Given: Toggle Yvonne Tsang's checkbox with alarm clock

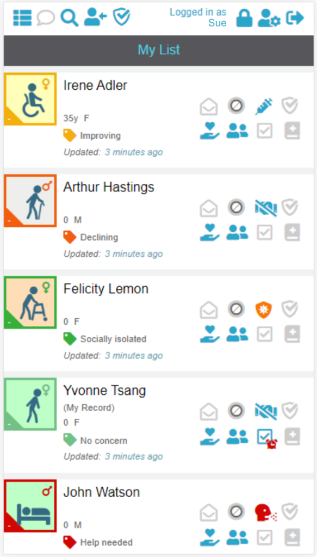Looking at the screenshot, I should coord(266,438).
